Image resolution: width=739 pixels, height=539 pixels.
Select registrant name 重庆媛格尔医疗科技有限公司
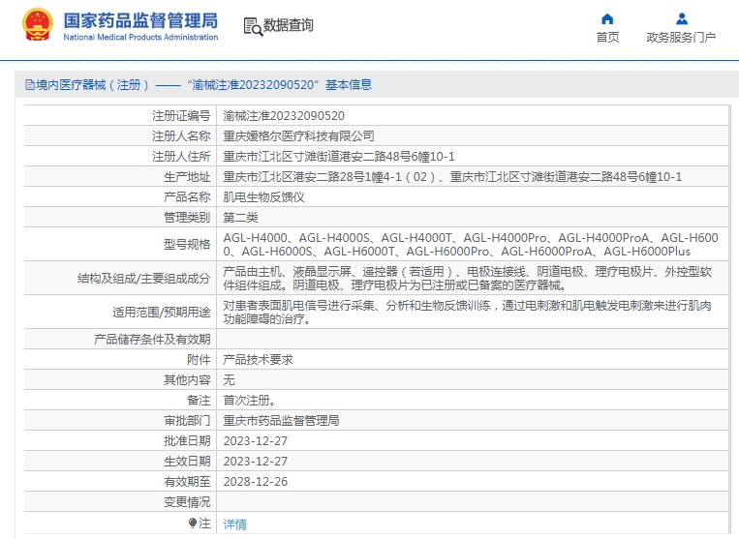pyautogui.click(x=298, y=135)
